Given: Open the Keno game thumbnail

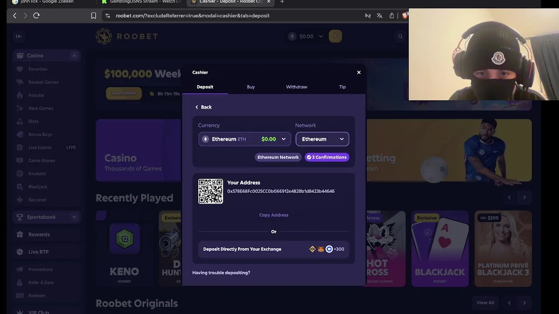Looking at the screenshot, I should tap(124, 249).
